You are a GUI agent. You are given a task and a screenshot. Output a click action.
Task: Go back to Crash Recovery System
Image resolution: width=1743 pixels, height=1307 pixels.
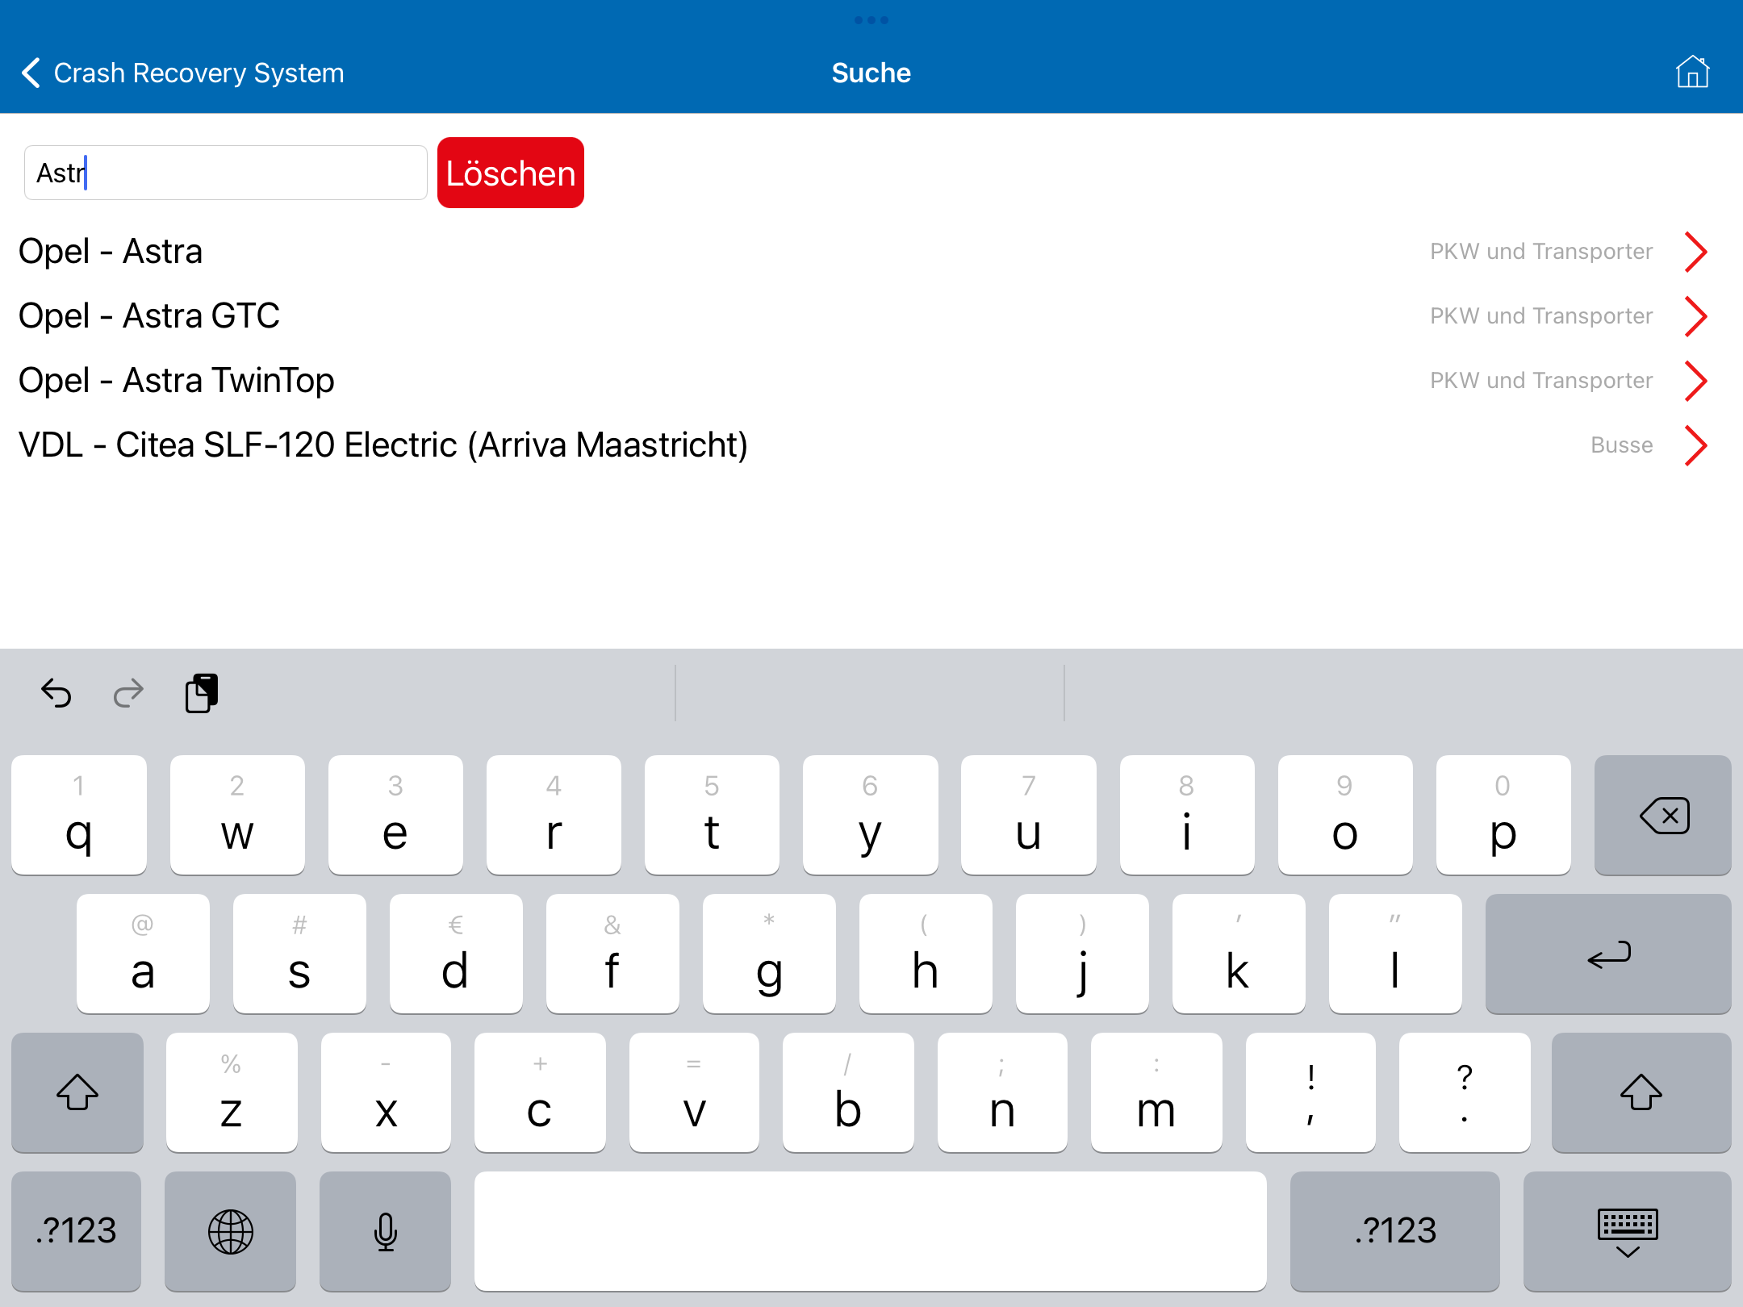182,73
